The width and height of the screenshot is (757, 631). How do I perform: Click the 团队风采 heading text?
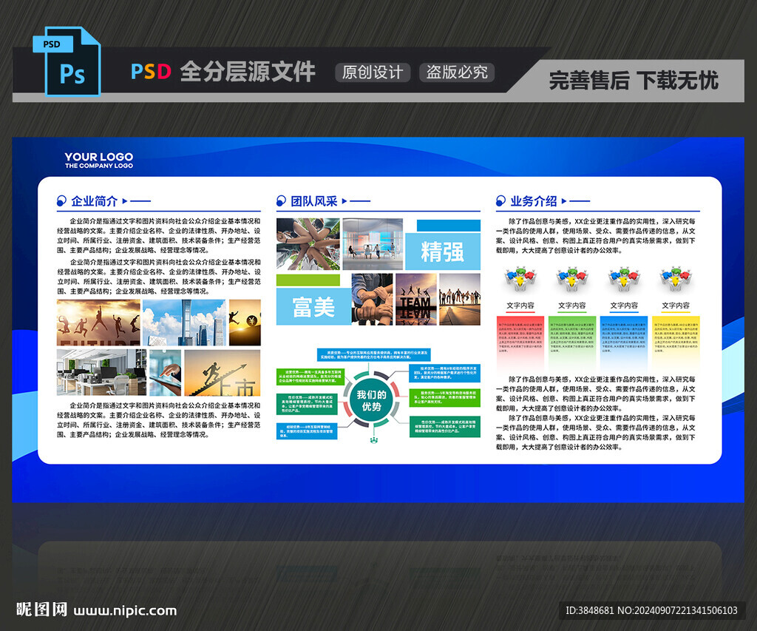313,201
